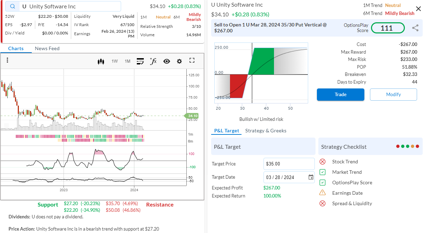The image size is (423, 233).
Task: Click the Relative Strength 3/10 value
Action: click(196, 26)
